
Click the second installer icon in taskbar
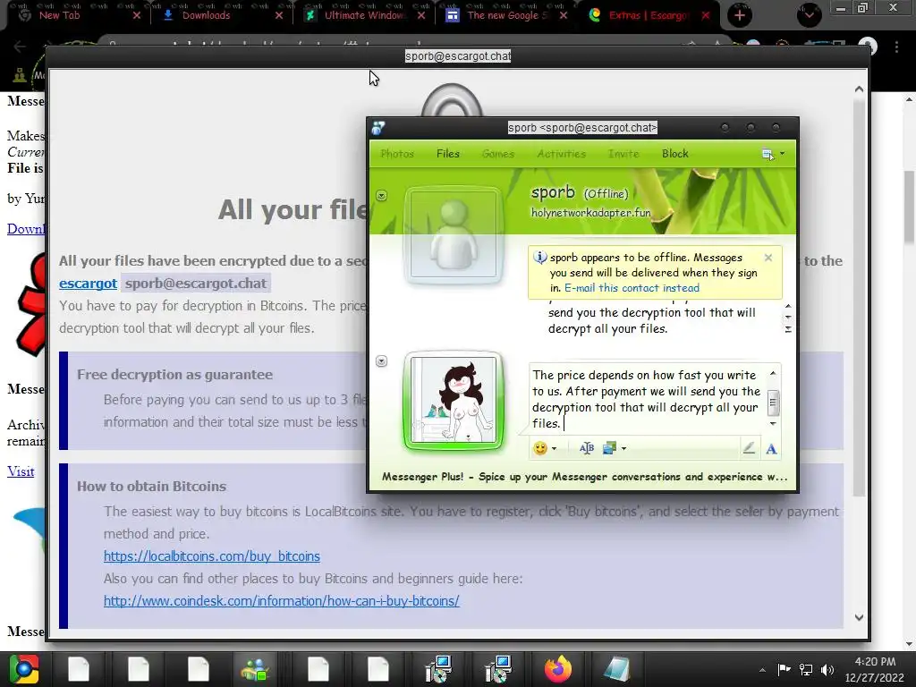(498, 669)
